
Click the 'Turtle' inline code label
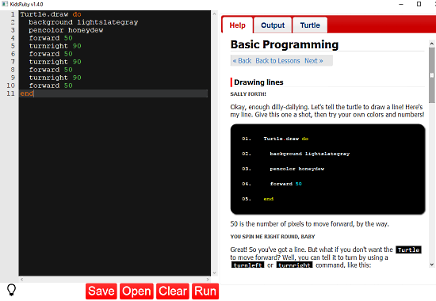coord(408,250)
